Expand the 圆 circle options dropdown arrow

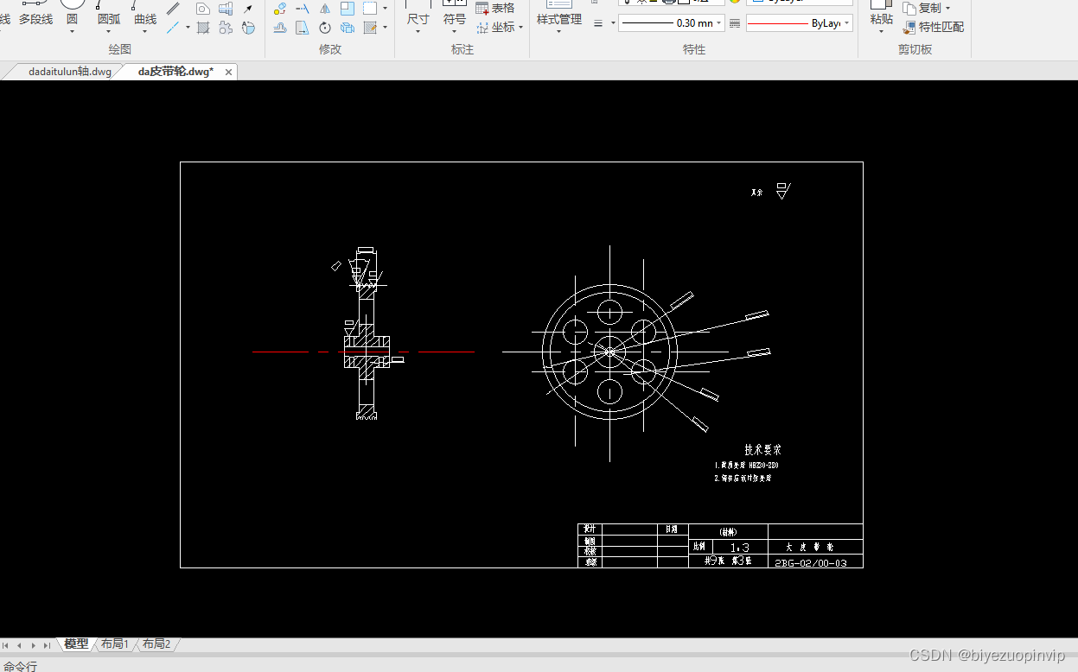tap(72, 32)
